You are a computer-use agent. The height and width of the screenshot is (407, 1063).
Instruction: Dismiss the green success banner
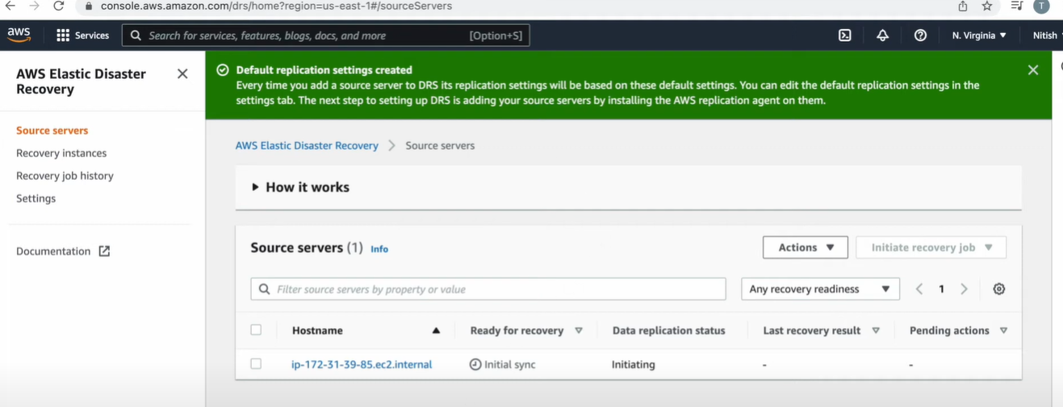click(1032, 70)
